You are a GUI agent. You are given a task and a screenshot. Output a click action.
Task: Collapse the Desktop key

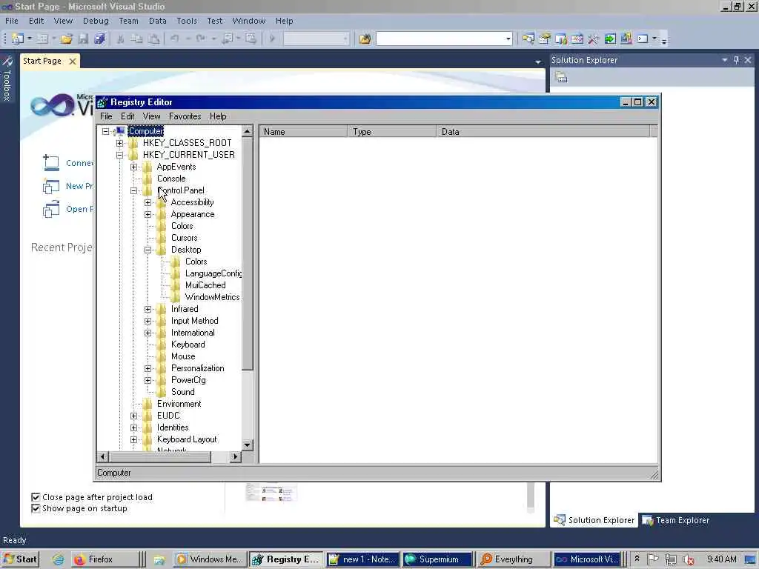[148, 250]
